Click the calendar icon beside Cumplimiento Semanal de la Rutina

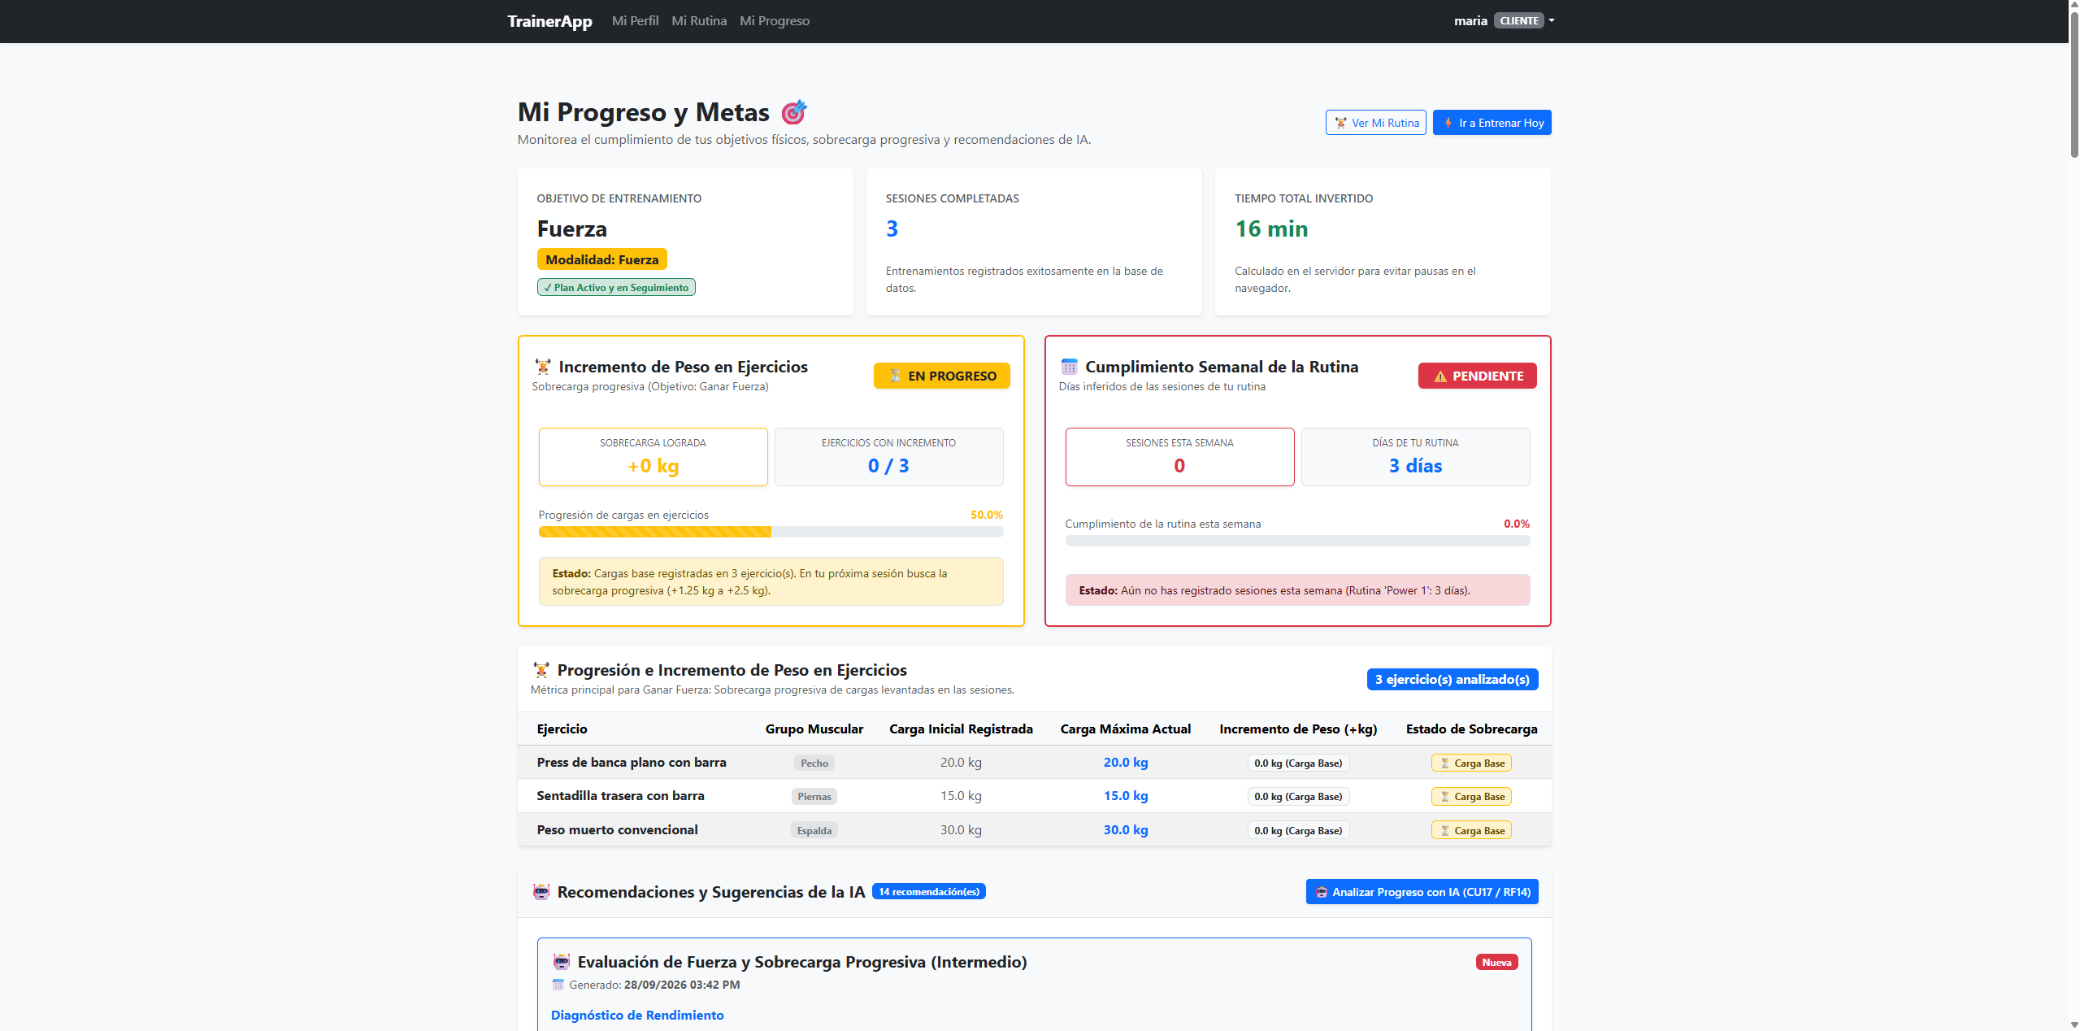1069,367
